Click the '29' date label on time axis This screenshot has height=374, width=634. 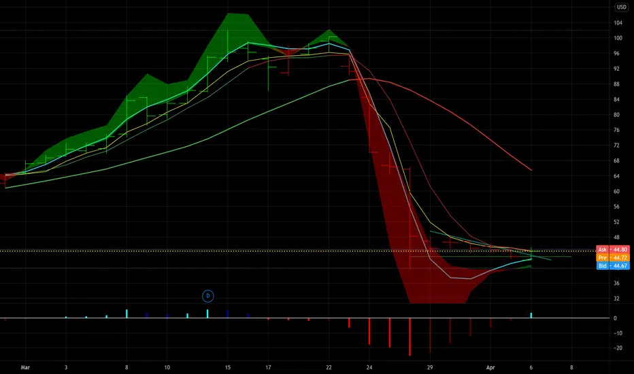coord(430,367)
